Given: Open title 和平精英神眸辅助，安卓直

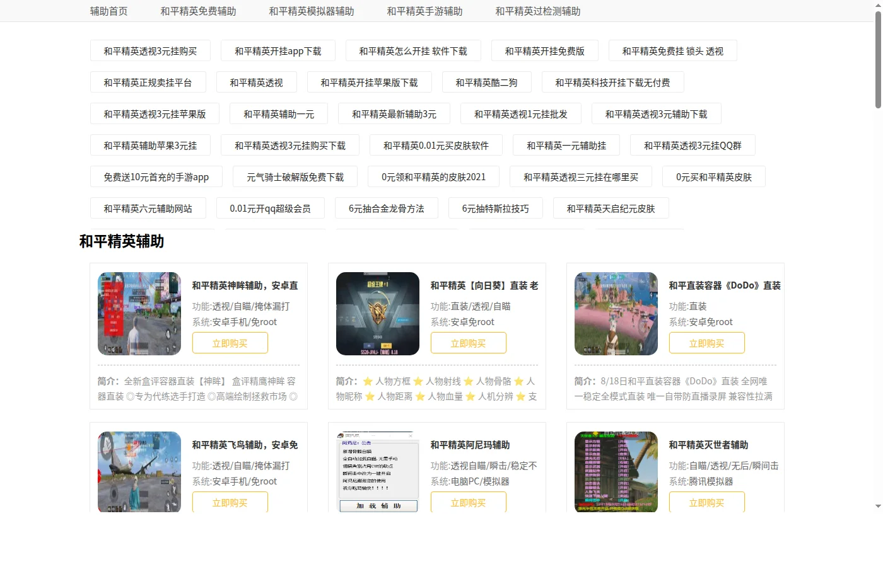Looking at the screenshot, I should pyautogui.click(x=245, y=285).
